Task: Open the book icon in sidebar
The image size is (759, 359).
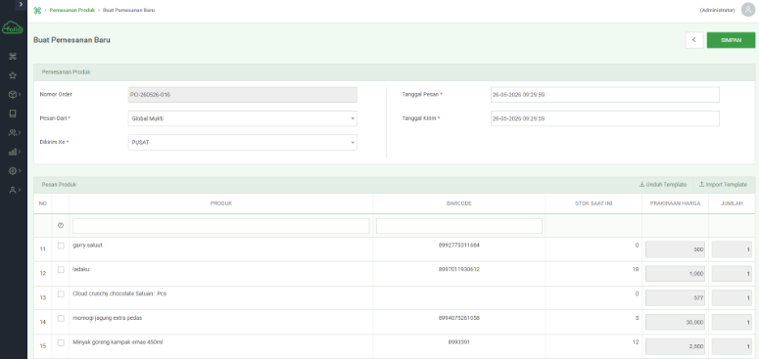Action: click(x=13, y=113)
